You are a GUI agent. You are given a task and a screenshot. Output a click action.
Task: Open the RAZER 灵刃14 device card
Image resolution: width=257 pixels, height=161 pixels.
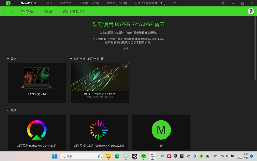(37, 83)
